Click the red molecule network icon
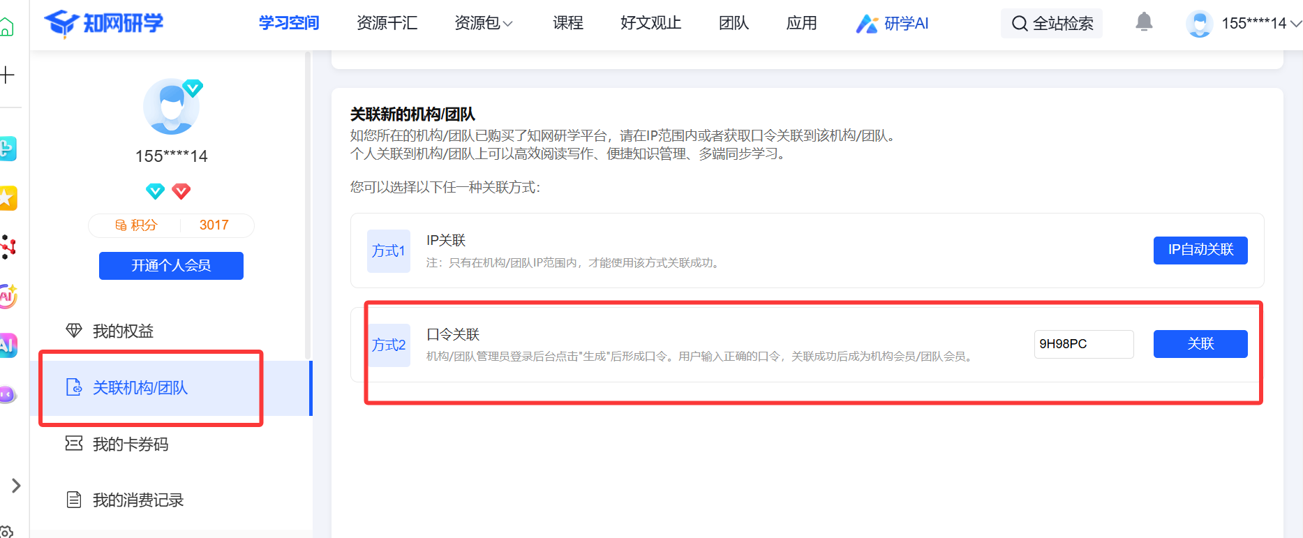 click(8, 246)
